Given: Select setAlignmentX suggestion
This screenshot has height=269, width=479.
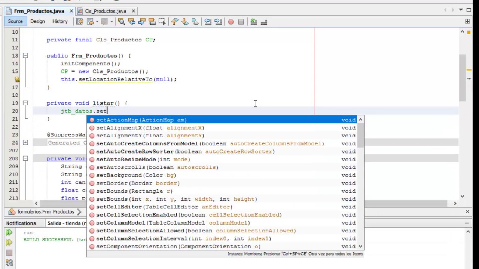Looking at the screenshot, I should tap(222, 128).
